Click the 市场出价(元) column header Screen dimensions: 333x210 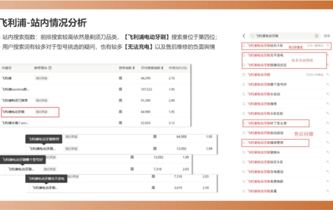point(178,68)
